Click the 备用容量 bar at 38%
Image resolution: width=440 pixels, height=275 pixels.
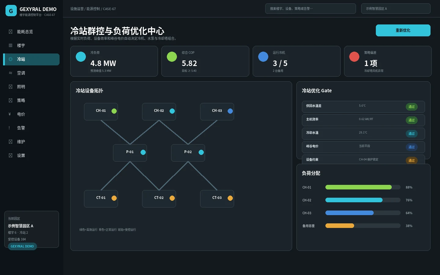[x=363, y=226]
